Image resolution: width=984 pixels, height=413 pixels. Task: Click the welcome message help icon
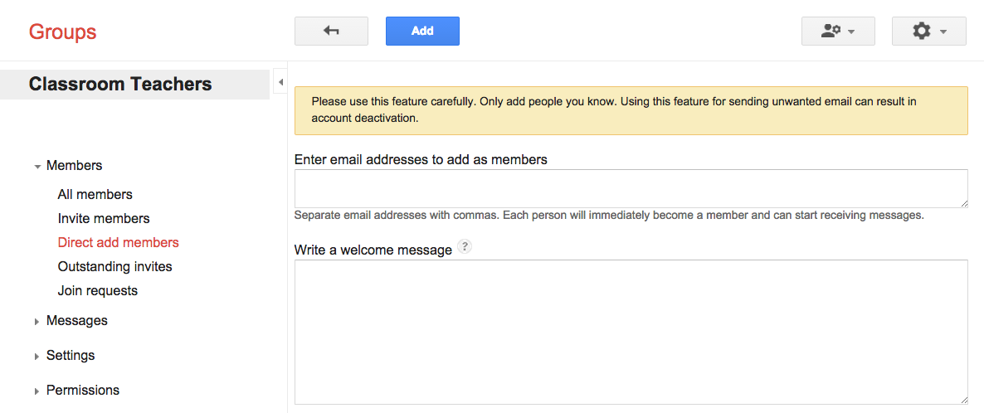(x=465, y=246)
